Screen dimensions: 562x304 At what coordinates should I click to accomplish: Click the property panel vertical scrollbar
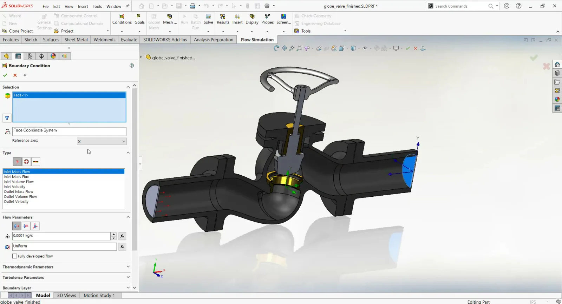point(135,169)
